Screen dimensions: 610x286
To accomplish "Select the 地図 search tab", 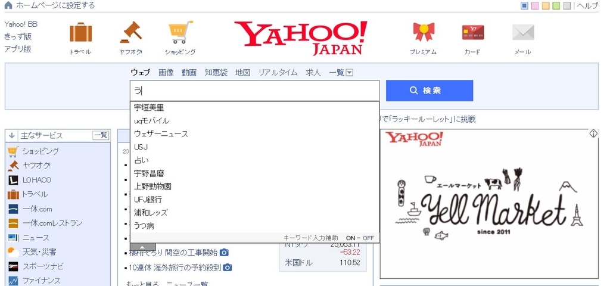I will [243, 72].
